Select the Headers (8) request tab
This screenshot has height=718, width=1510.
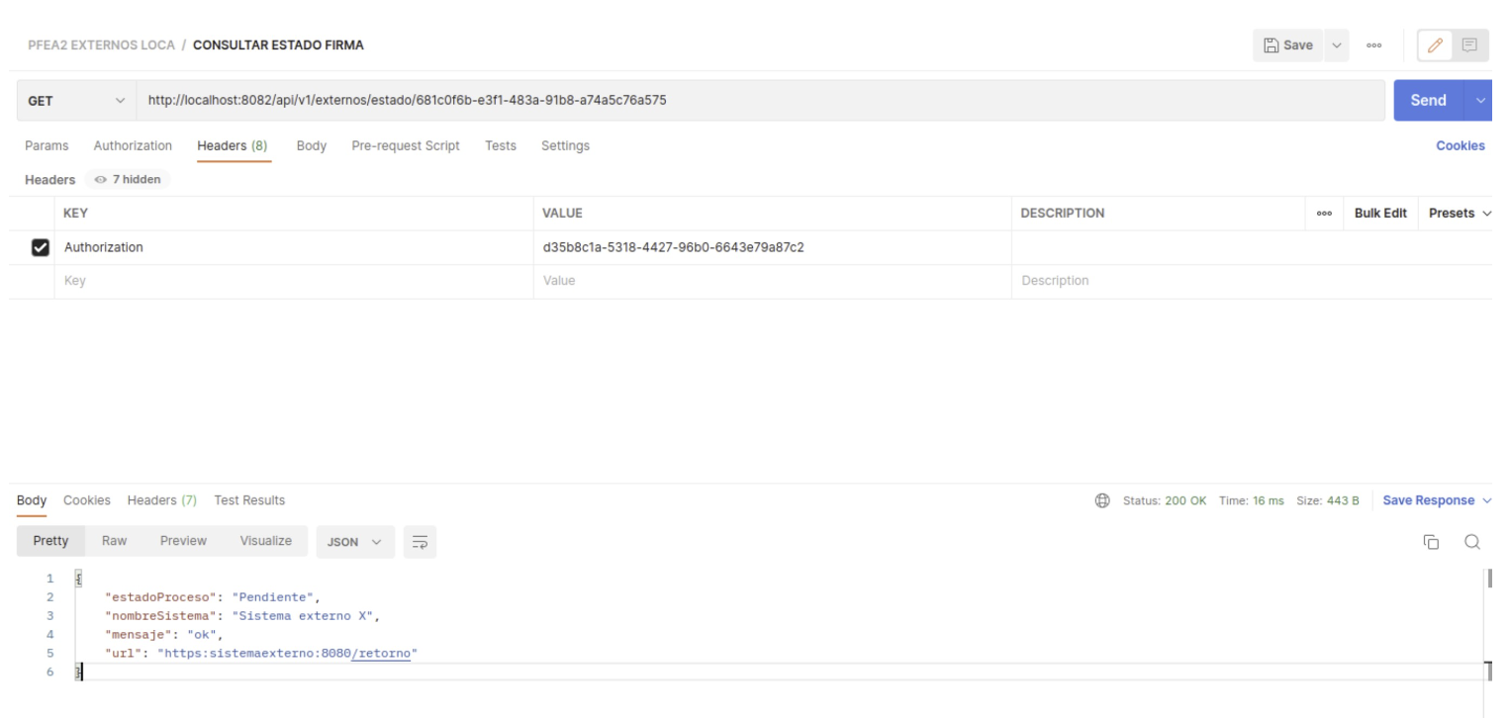click(x=233, y=146)
